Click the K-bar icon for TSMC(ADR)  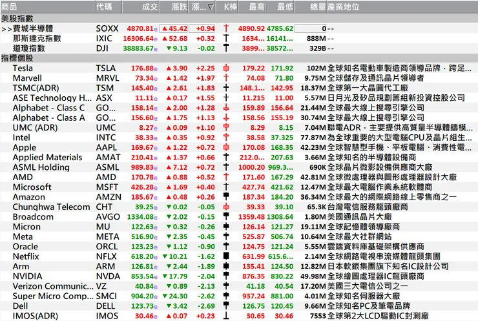[x=226, y=88]
